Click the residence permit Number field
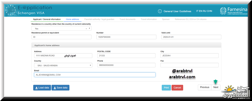 tap(126, 37)
